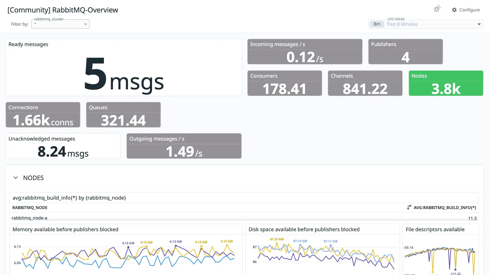The height and width of the screenshot is (275, 489).
Task: Open the Past 8 Minutes time range dropdown
Action: pos(426,24)
